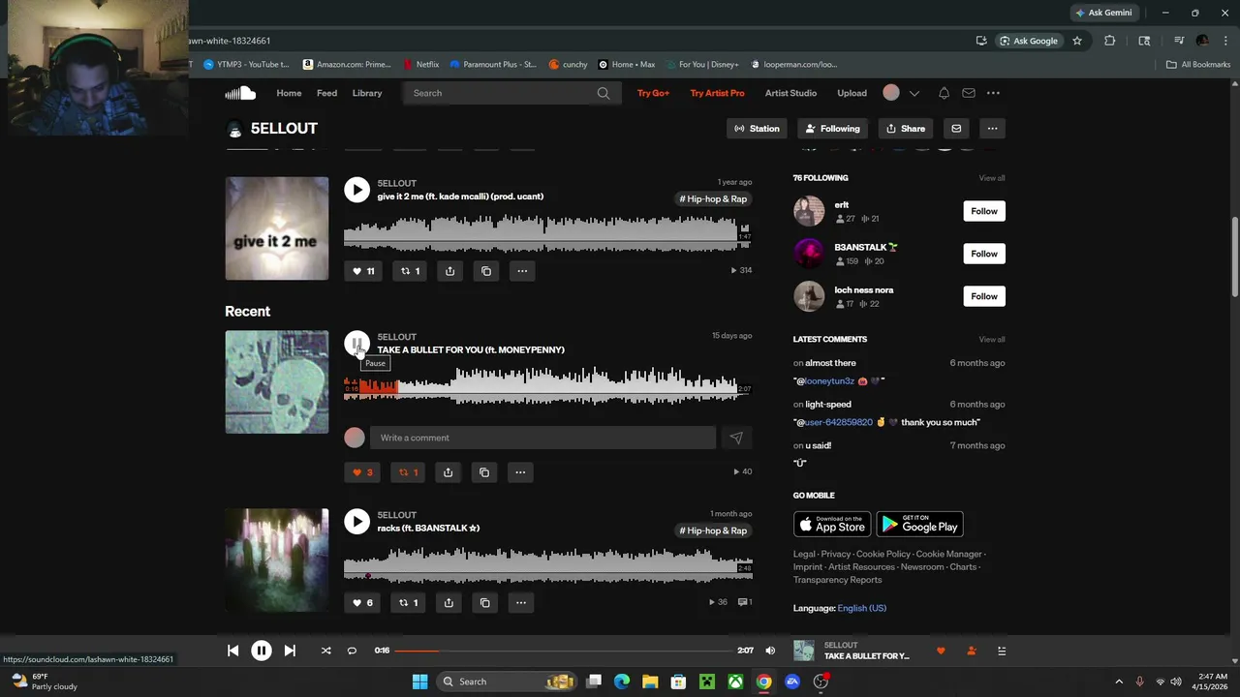Pause TAKE A BULLET FOR YOU track
1240x697 pixels.
pyautogui.click(x=356, y=344)
